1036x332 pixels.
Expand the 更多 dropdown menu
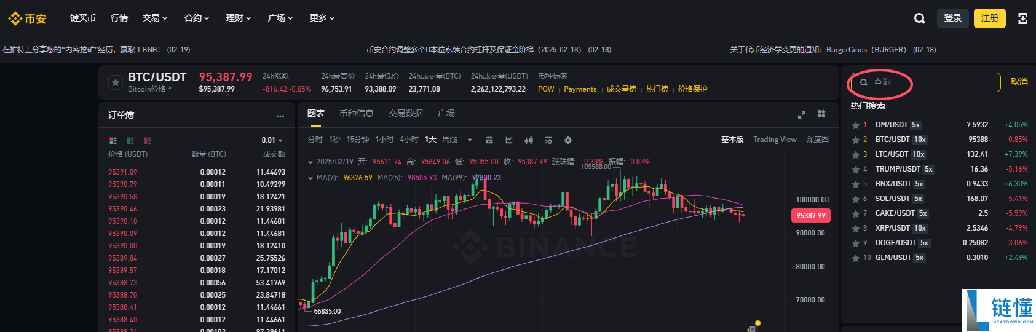tap(322, 18)
